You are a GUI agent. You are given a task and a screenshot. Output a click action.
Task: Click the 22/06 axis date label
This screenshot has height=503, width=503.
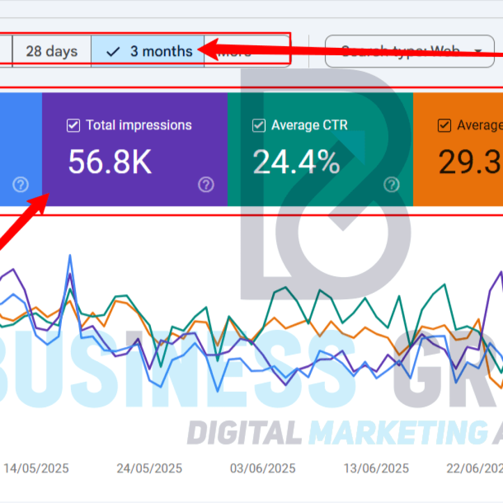point(474,468)
